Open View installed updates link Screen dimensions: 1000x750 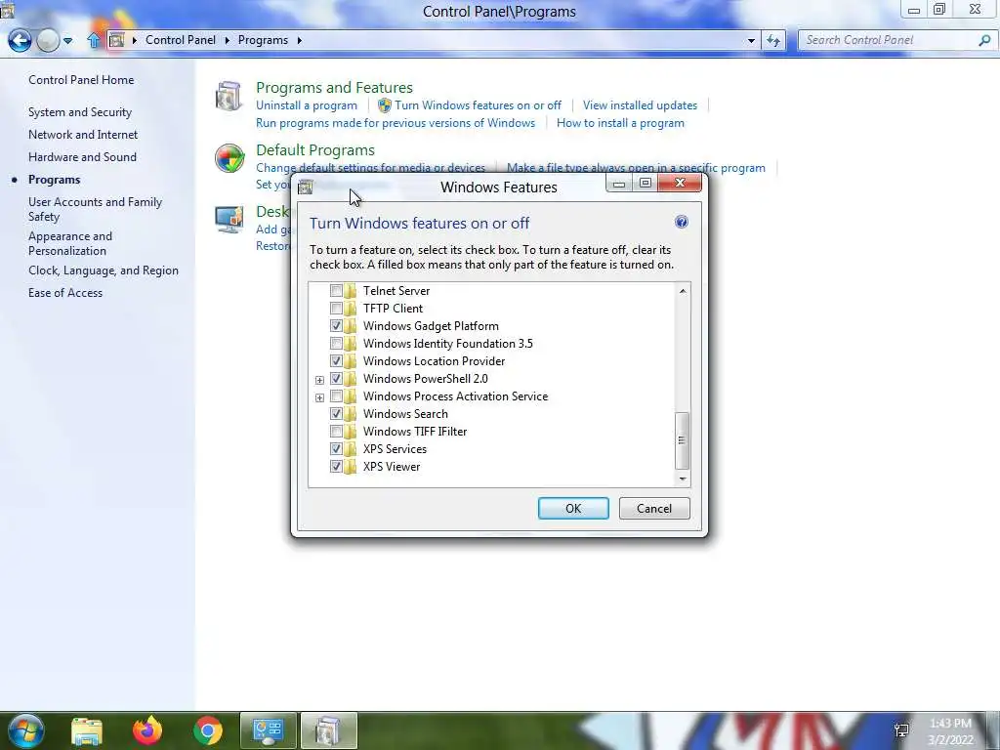point(640,105)
